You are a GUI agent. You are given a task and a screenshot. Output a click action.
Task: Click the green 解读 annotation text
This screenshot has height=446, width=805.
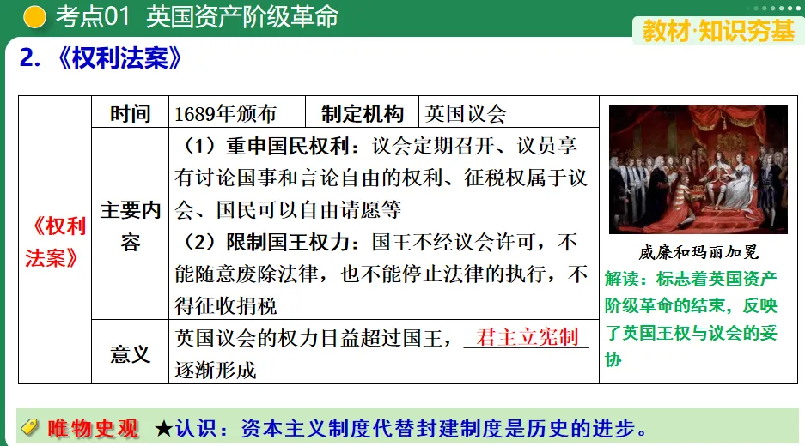coord(691,319)
